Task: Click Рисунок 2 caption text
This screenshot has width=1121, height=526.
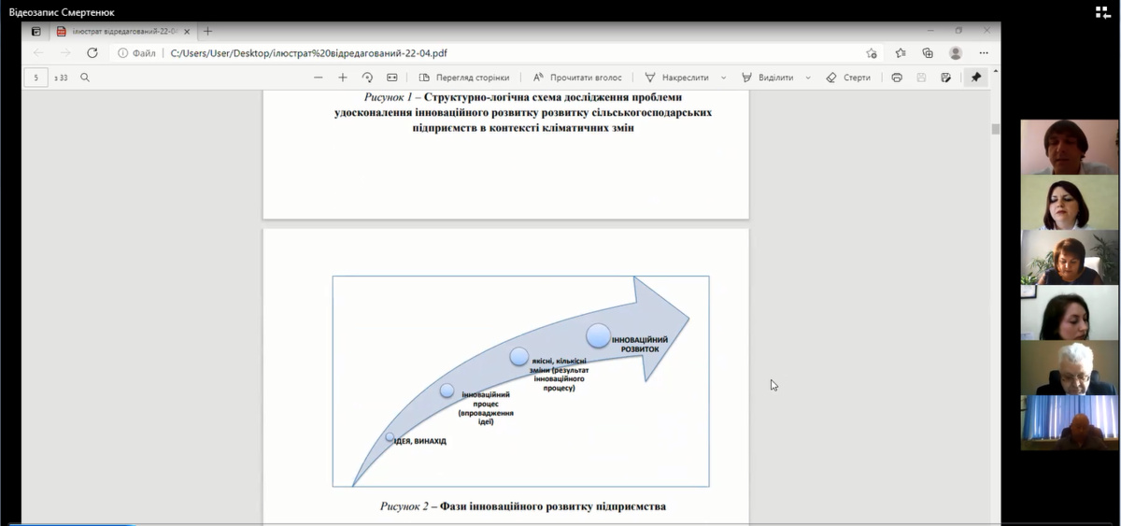Action: click(x=523, y=506)
